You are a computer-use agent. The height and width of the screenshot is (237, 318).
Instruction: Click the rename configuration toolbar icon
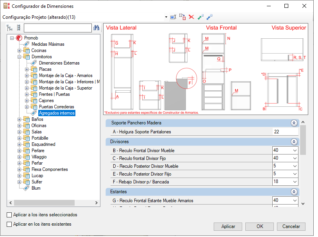click(x=173, y=17)
